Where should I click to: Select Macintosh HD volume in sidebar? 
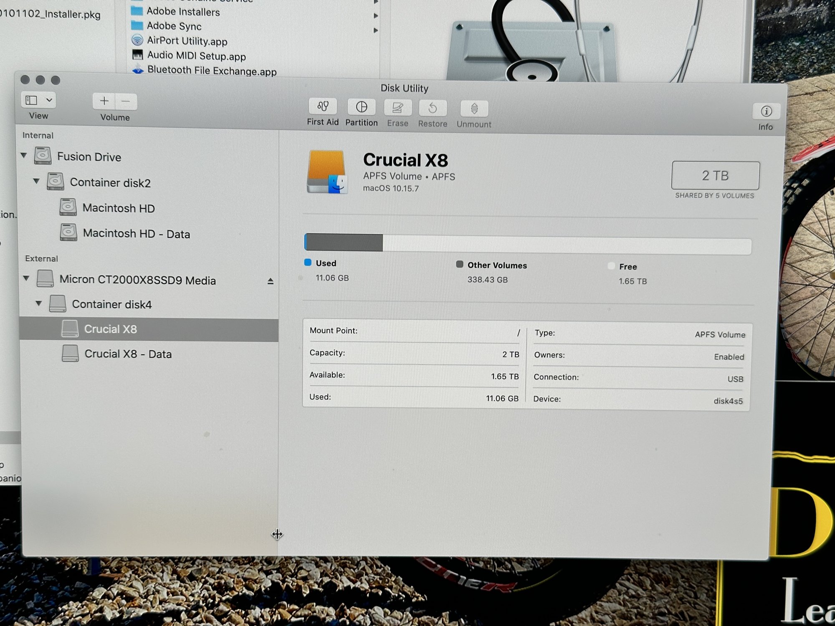(118, 208)
